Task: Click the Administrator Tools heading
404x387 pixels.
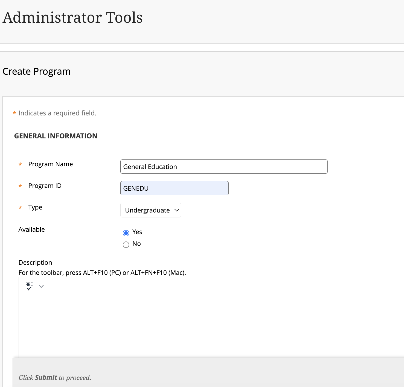Action: point(73,17)
